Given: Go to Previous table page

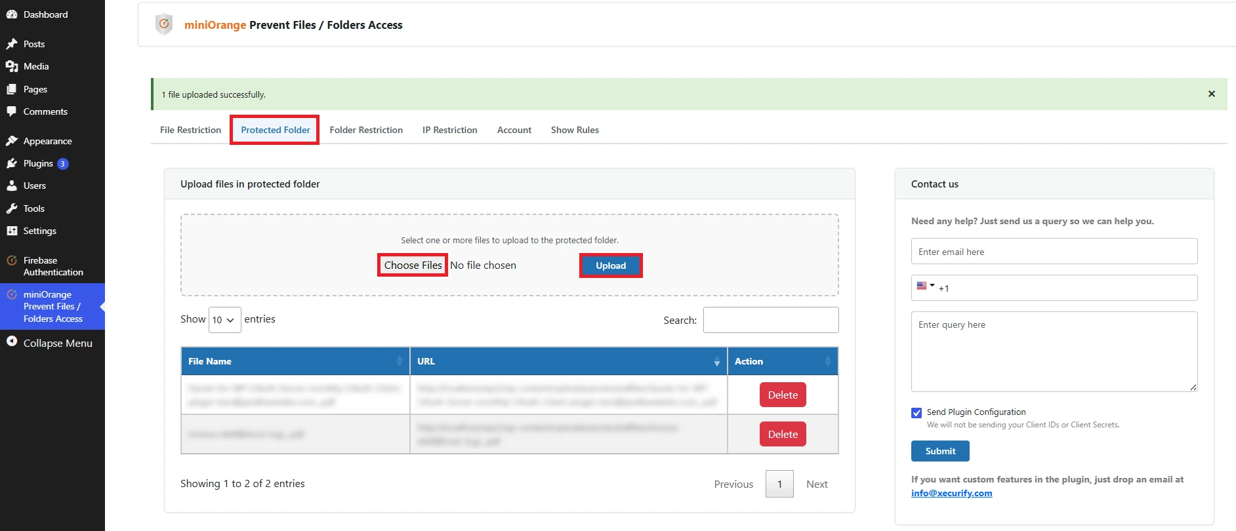Looking at the screenshot, I should tap(733, 484).
